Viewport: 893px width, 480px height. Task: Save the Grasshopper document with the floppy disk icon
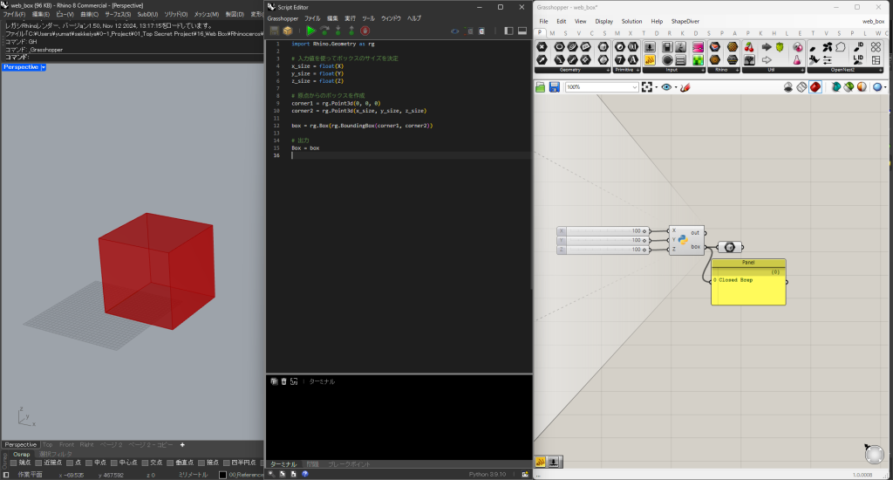pyautogui.click(x=554, y=87)
